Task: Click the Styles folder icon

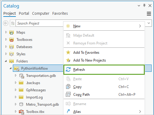Action: click(x=11, y=54)
